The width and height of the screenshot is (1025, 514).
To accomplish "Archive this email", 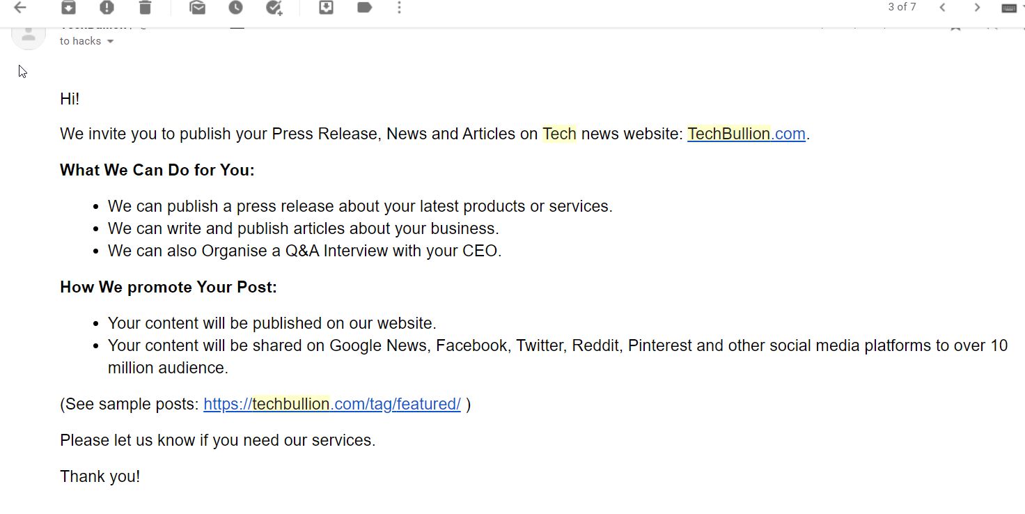I will [x=68, y=8].
